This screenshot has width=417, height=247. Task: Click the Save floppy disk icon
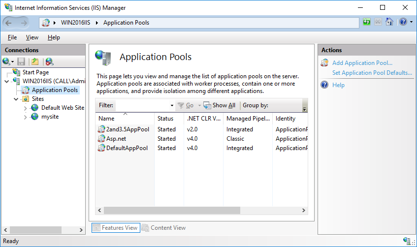pyautogui.click(x=21, y=62)
